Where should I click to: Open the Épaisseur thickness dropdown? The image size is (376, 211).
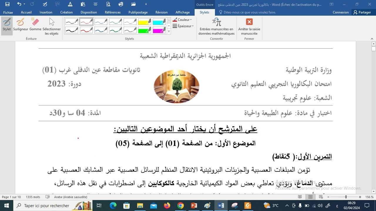point(183,26)
